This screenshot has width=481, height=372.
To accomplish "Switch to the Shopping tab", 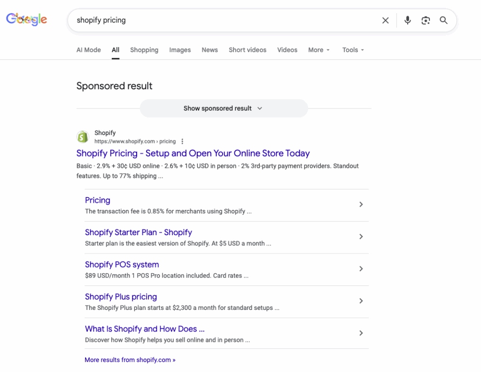I will pos(144,50).
